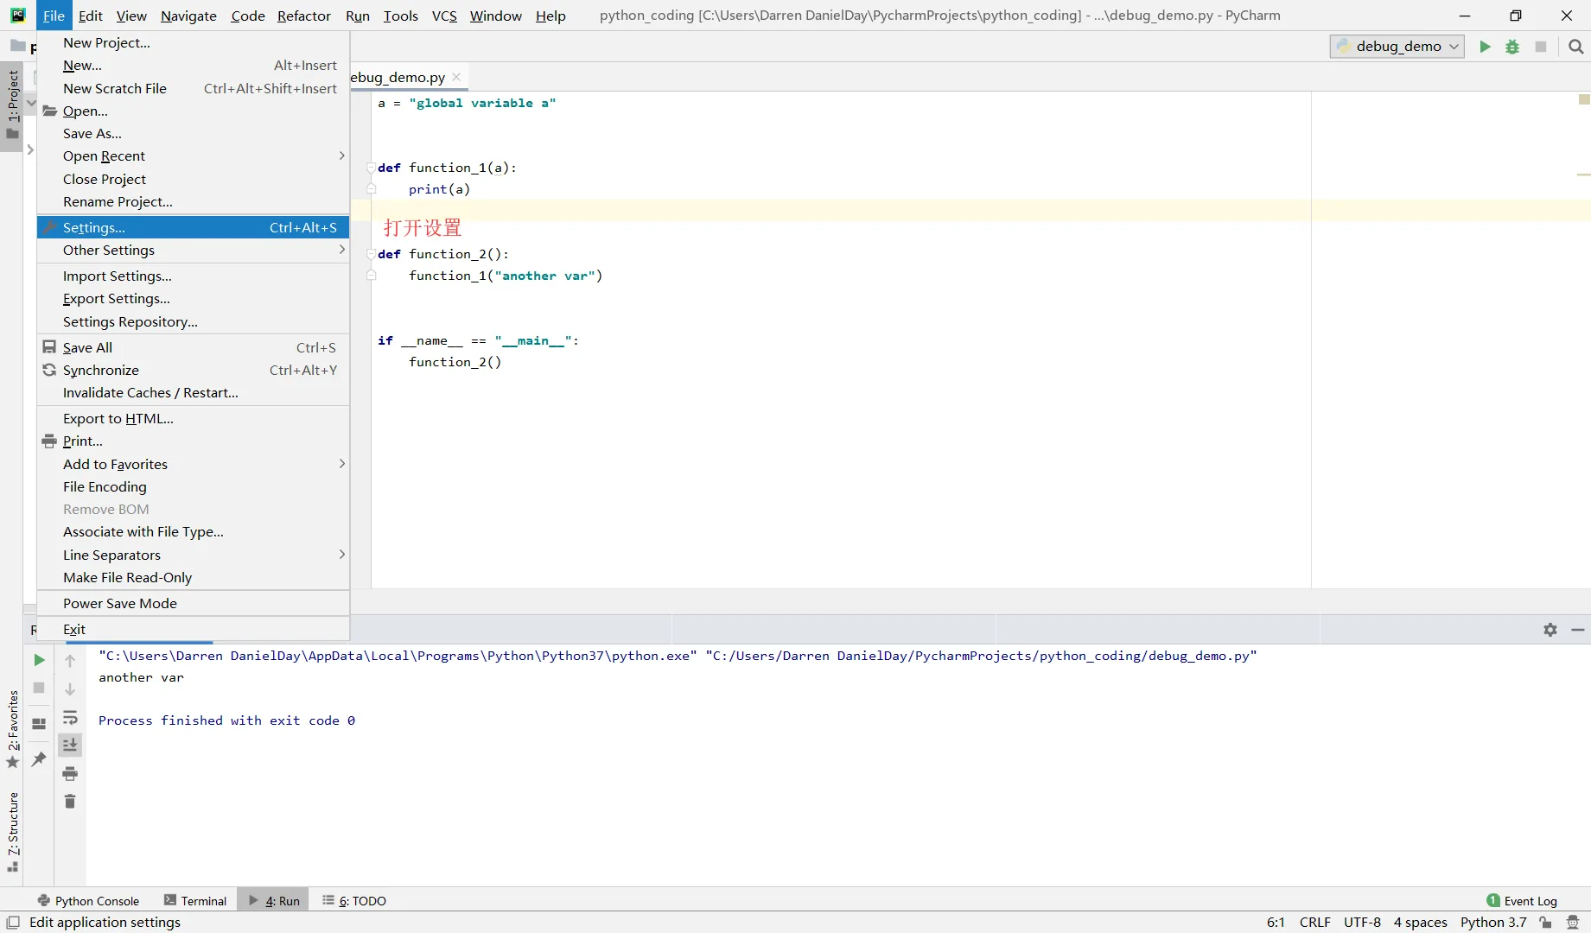The width and height of the screenshot is (1591, 933).
Task: Select Settings... in the File menu
Action: coord(194,227)
